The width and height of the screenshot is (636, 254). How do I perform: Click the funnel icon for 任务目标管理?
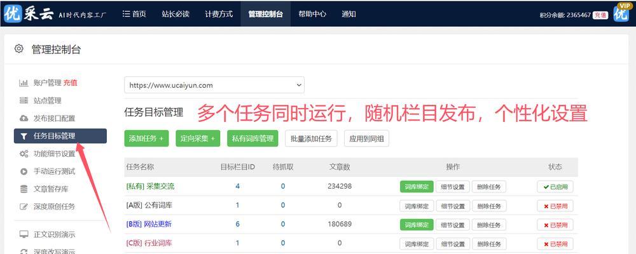[24, 136]
